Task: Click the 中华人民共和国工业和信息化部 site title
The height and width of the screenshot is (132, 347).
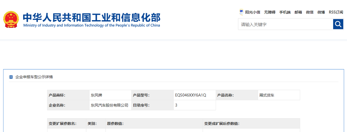Action: [x=91, y=17]
